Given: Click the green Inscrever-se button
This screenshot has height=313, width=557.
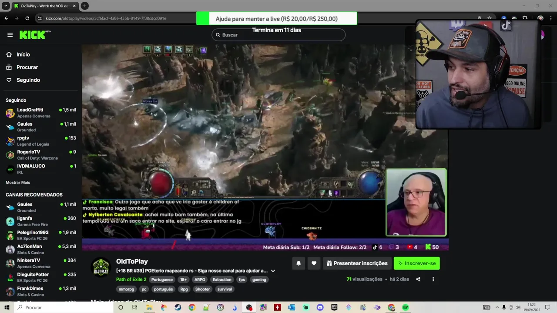Looking at the screenshot, I should pyautogui.click(x=416, y=263).
